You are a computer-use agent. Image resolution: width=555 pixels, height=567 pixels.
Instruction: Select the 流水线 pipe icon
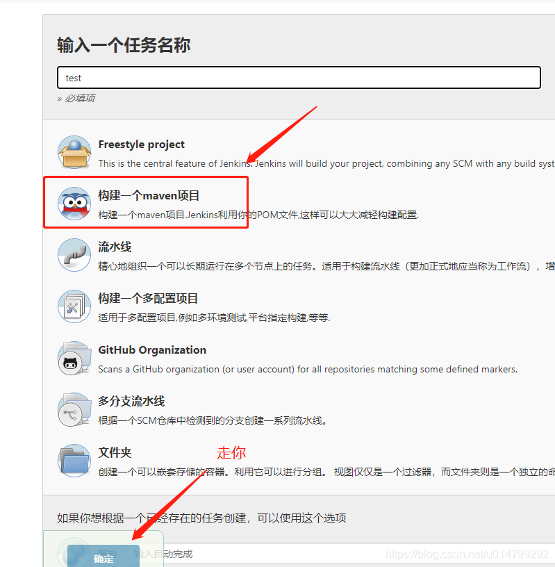[x=74, y=255]
